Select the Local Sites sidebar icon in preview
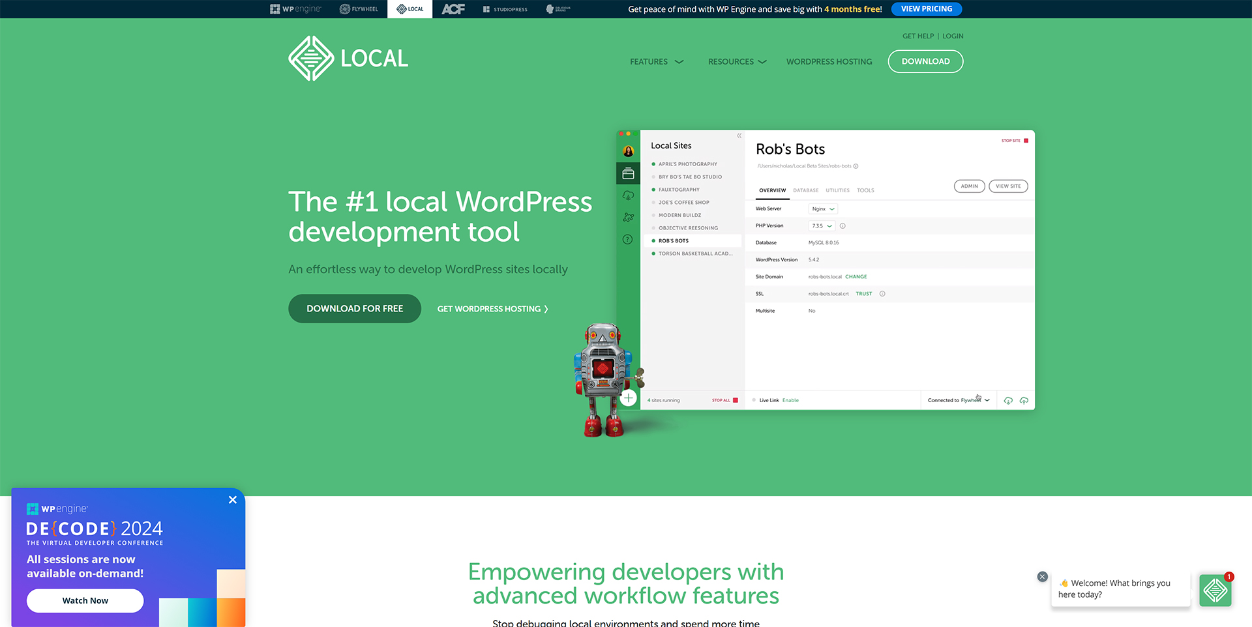The image size is (1252, 627). pyautogui.click(x=628, y=173)
